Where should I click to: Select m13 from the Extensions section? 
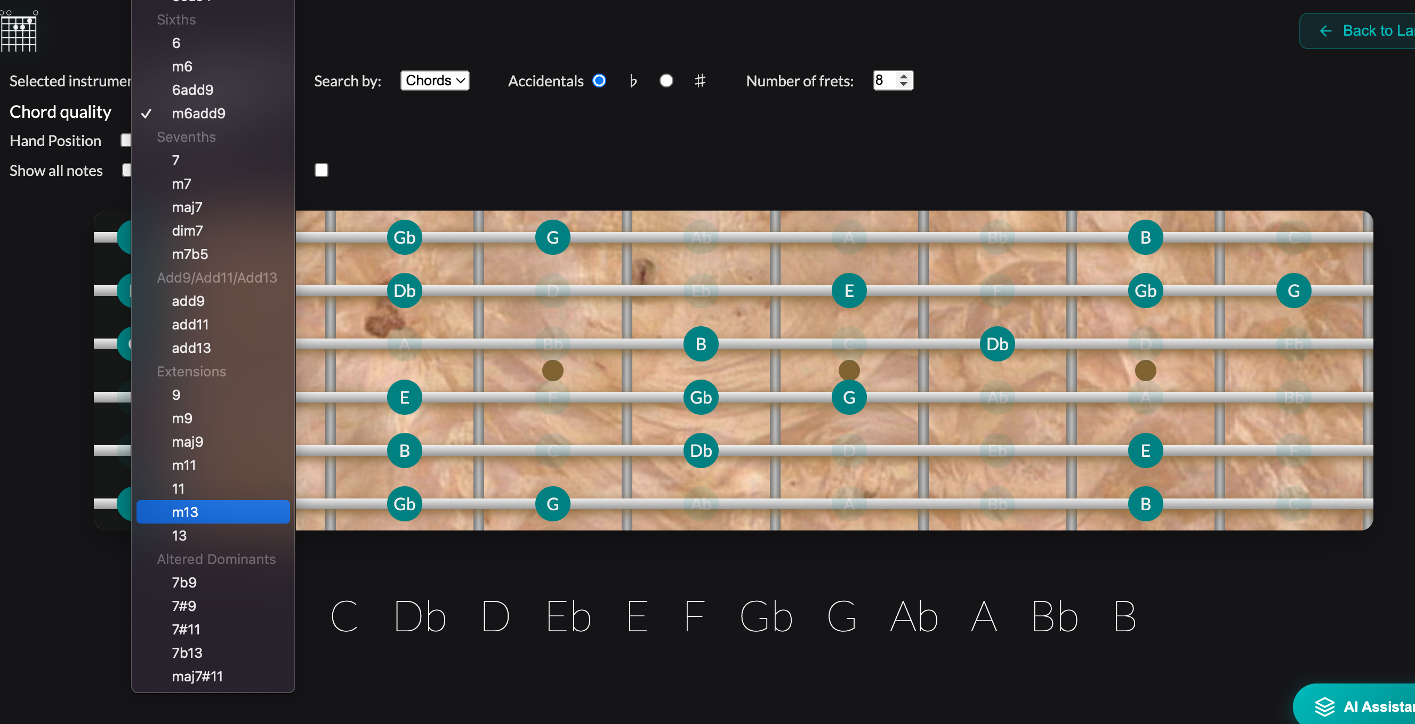[x=184, y=512]
